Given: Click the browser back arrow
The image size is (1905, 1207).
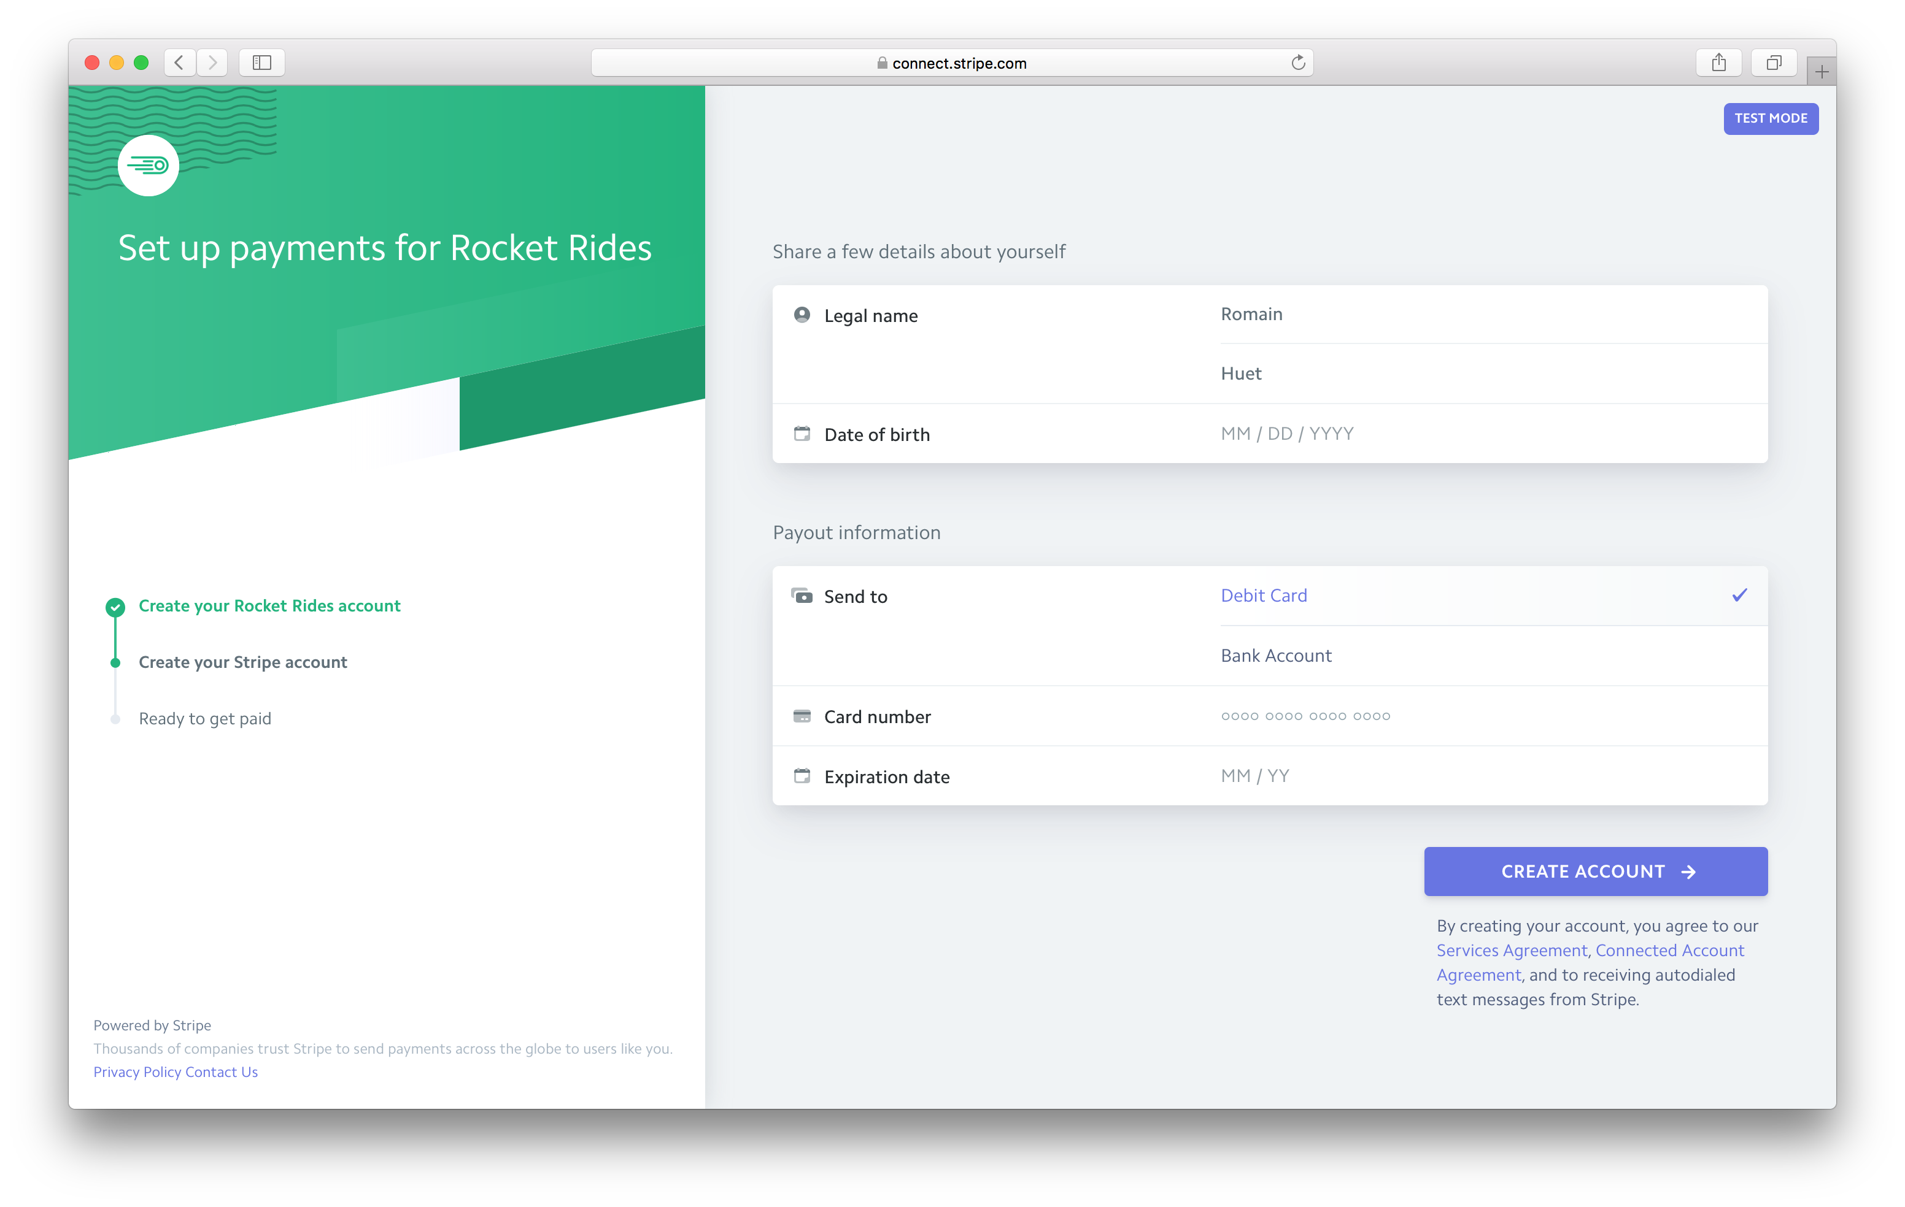Looking at the screenshot, I should tap(180, 63).
